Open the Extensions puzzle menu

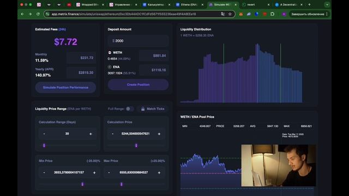pyautogui.click(x=273, y=14)
